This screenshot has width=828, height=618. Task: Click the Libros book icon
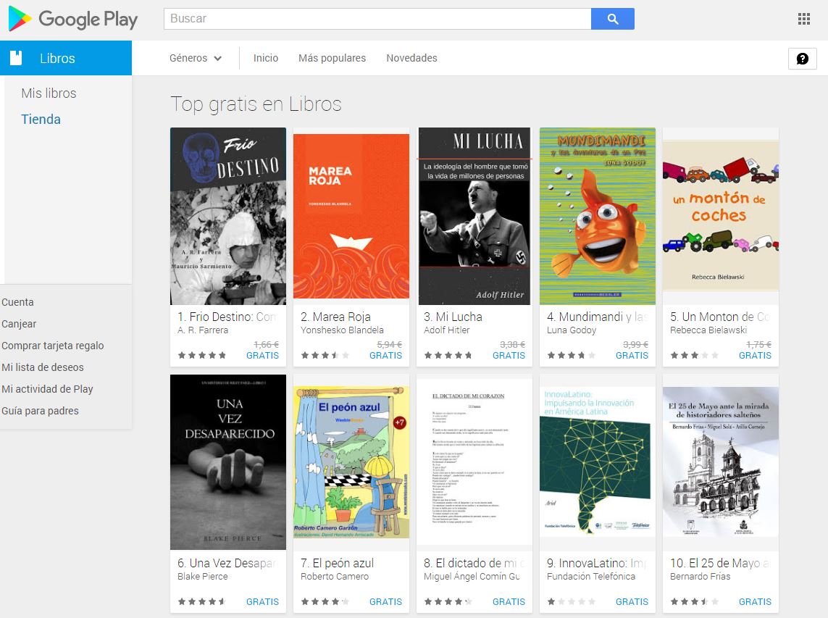click(x=16, y=59)
